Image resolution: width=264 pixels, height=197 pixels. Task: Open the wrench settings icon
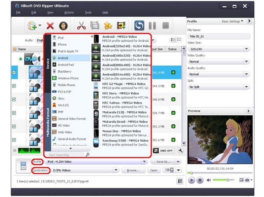coord(181,150)
